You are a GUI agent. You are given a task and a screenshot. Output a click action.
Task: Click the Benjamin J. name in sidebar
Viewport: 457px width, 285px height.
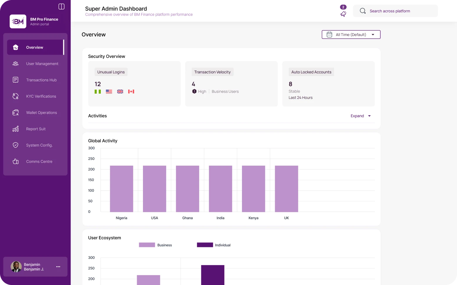click(x=34, y=269)
